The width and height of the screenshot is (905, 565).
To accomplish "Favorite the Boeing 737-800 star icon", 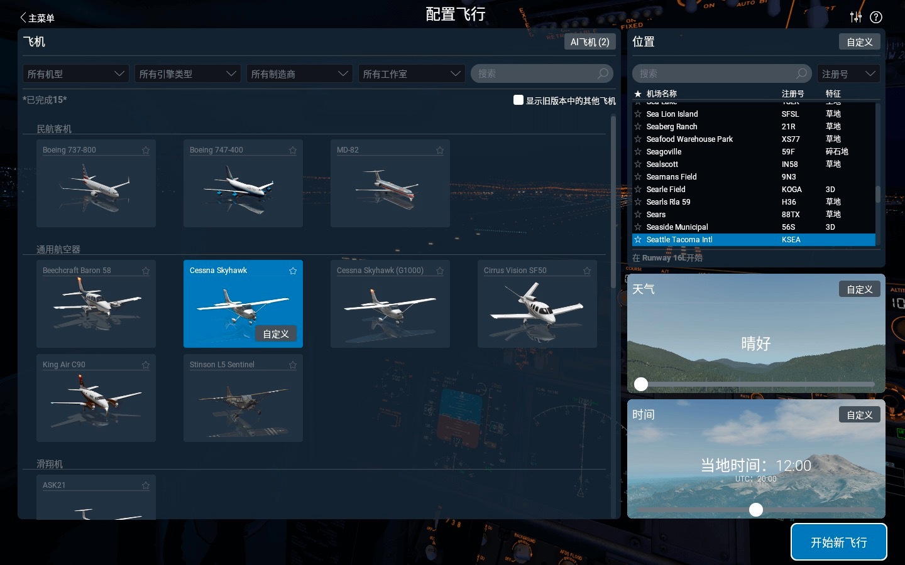I will tap(146, 150).
